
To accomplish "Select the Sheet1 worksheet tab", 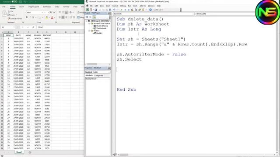I will point(19,152).
